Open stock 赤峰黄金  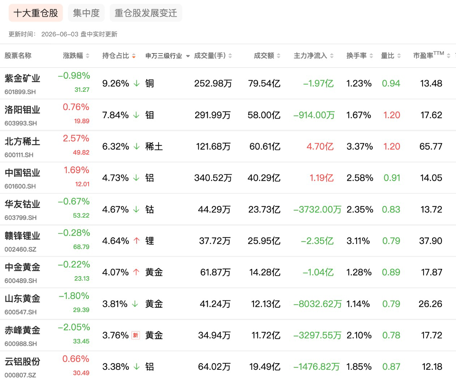tap(22, 330)
